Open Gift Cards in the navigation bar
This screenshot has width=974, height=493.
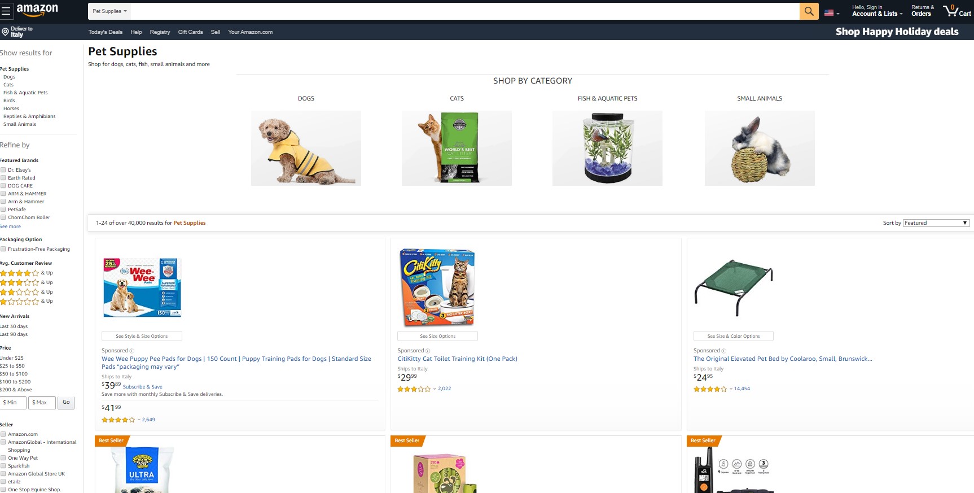[191, 32]
